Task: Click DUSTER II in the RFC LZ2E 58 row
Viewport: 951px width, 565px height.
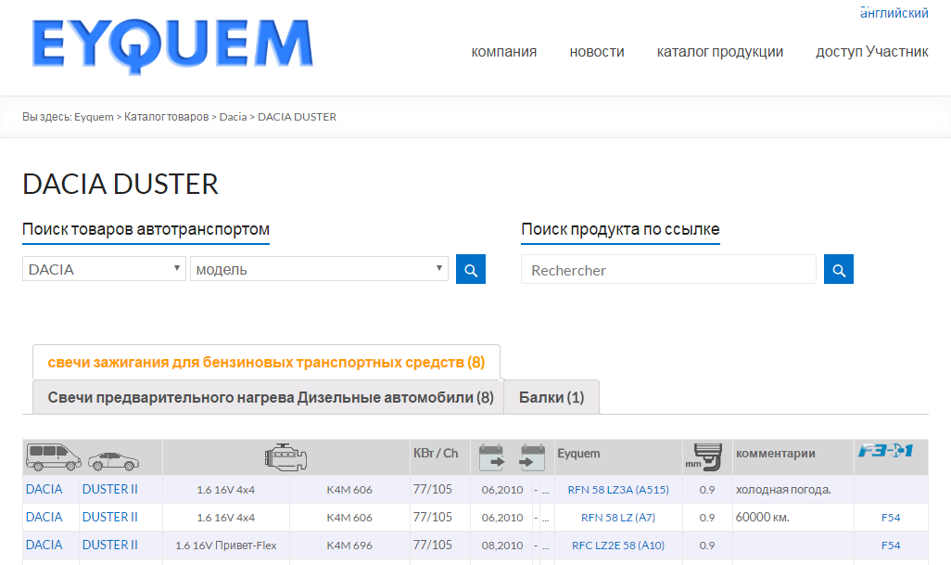Action: tap(109, 545)
